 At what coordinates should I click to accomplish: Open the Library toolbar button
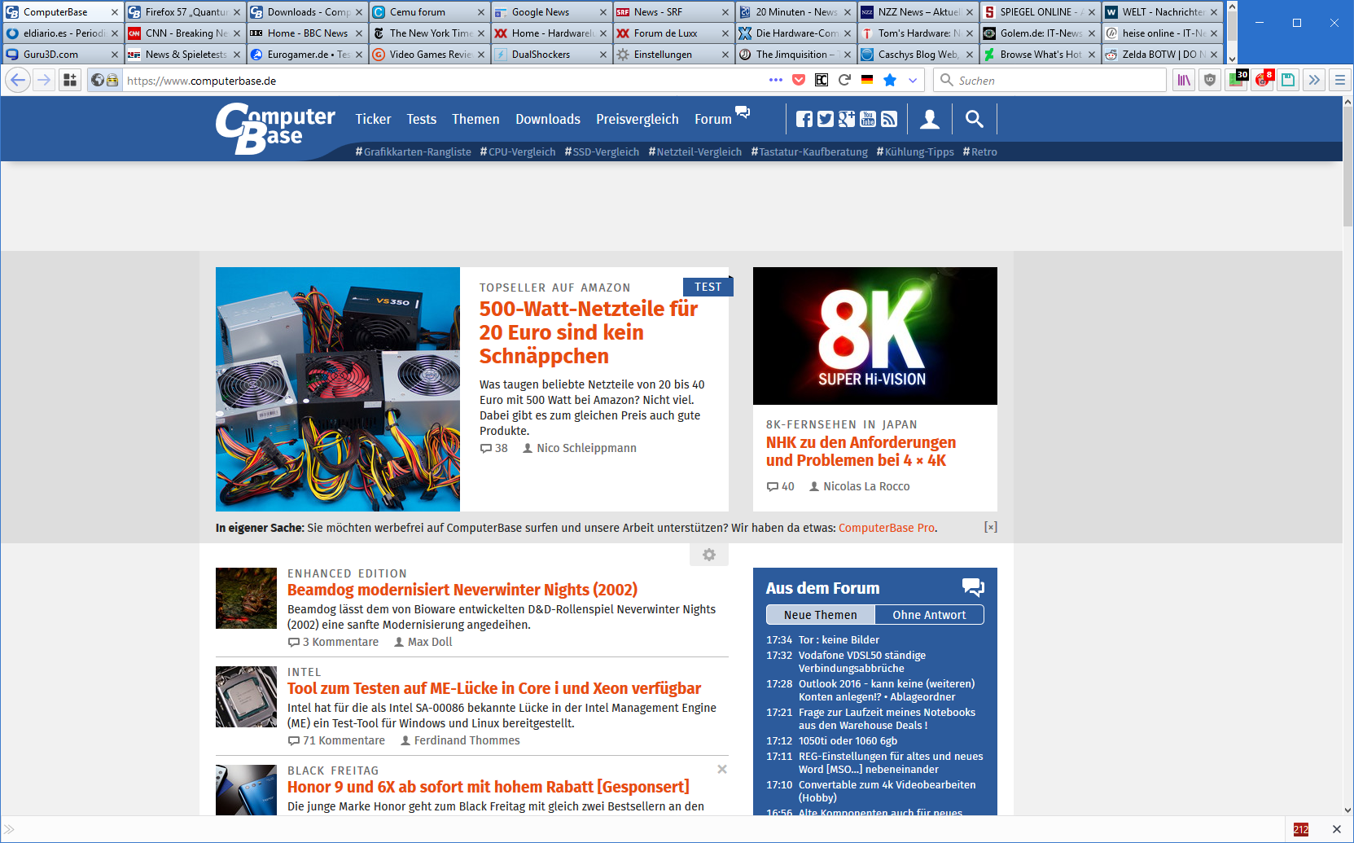point(1184,80)
